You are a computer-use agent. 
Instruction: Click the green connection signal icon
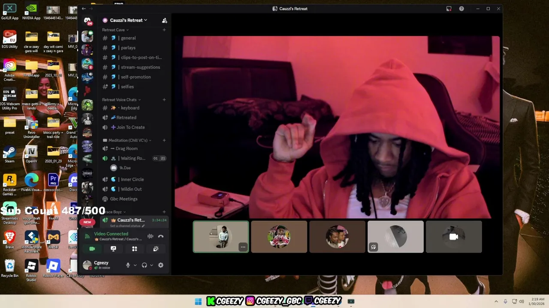coord(87,236)
